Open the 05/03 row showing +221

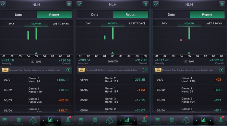coord(189,100)
